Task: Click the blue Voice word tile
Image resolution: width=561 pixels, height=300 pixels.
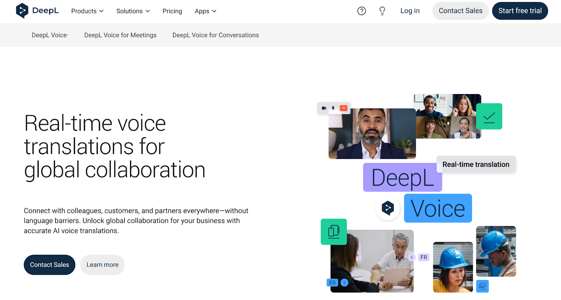Action: click(438, 208)
